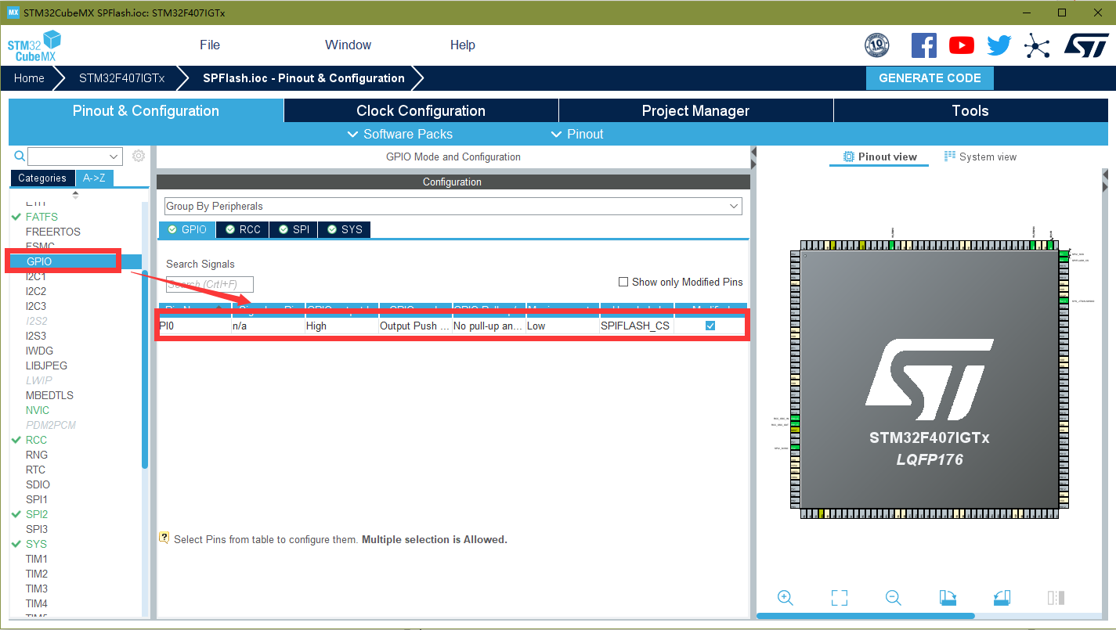Image resolution: width=1116 pixels, height=630 pixels.
Task: Expand the Pinout dropdown menu
Action: click(576, 134)
